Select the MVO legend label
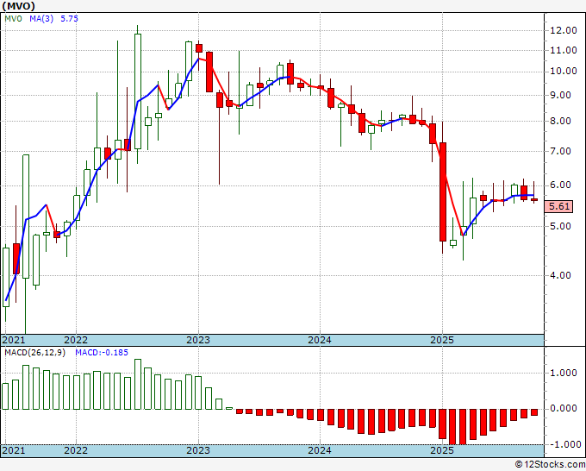 pos(14,19)
